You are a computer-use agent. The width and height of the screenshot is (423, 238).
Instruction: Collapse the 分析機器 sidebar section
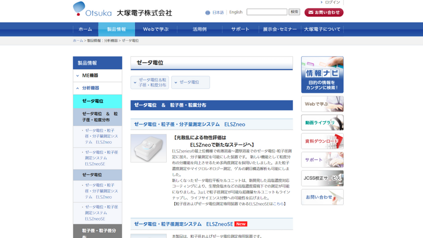[x=97, y=88]
